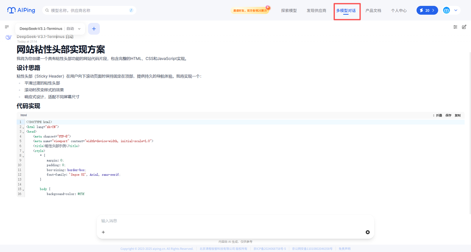Add a new model with plus button
Screen dimensions: 471x252
(x=94, y=29)
